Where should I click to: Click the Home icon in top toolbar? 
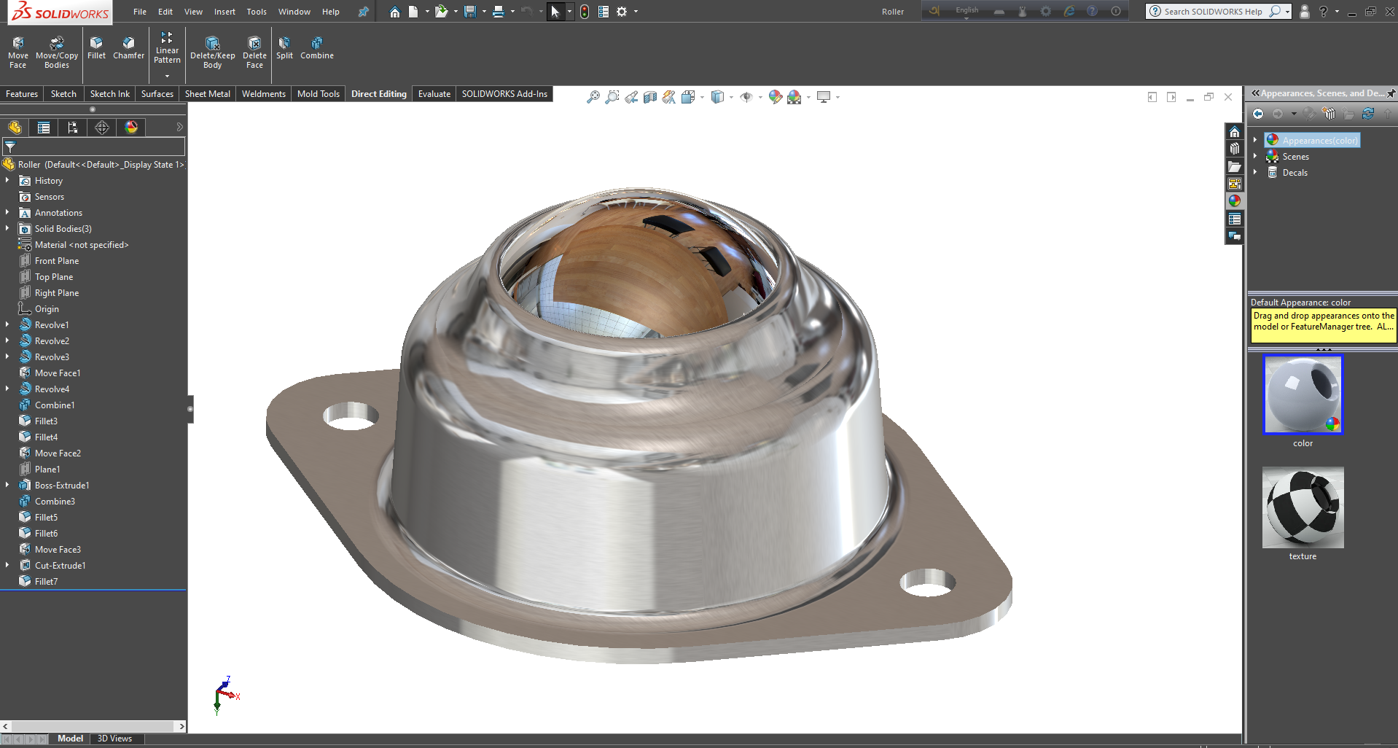click(x=394, y=12)
